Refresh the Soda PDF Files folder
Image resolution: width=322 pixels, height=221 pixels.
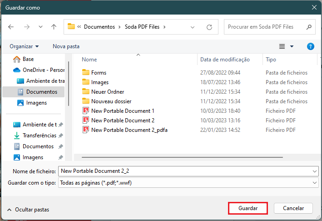click(209, 27)
